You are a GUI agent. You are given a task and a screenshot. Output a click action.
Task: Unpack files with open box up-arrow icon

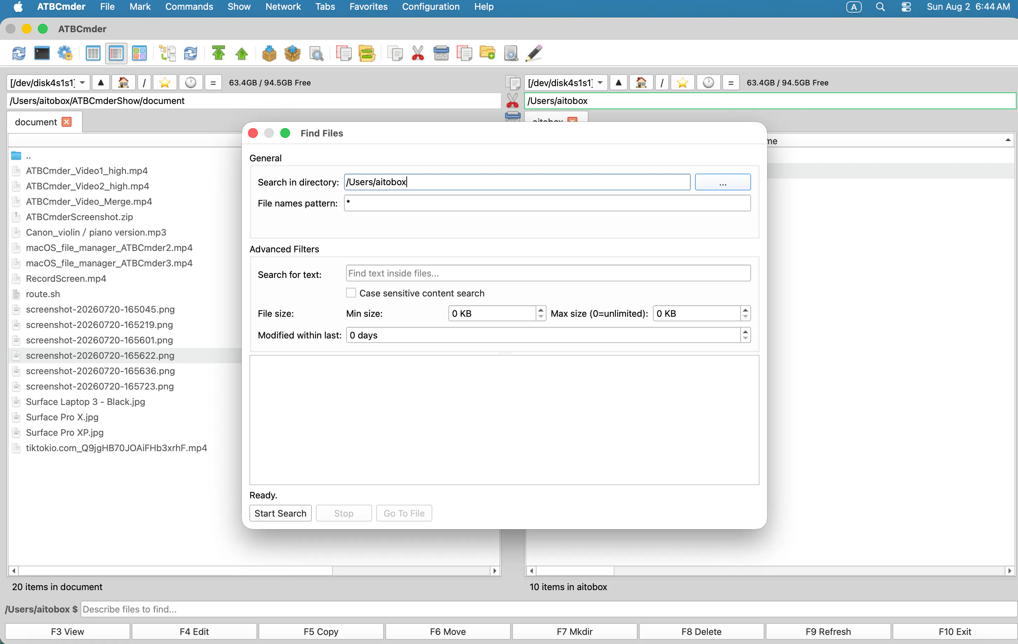[x=293, y=54]
